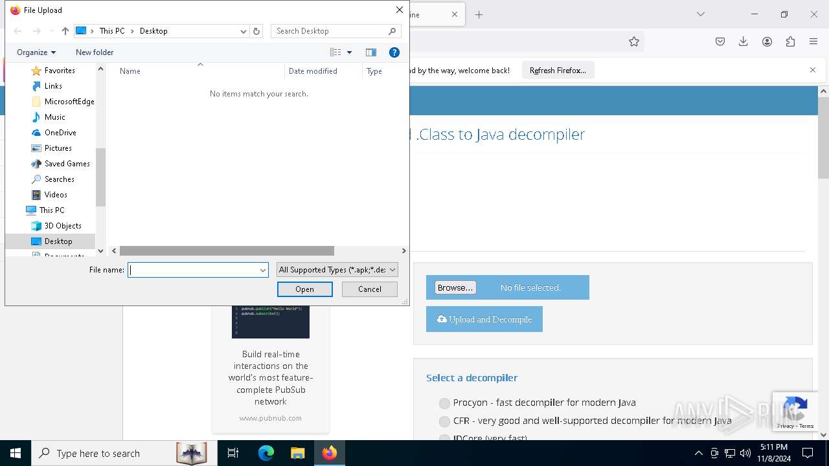This screenshot has width=829, height=466.
Task: Show hidden system tray icons
Action: 698,453
